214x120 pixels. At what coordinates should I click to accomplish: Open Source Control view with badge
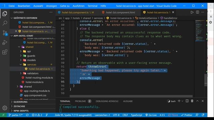pos(5,33)
